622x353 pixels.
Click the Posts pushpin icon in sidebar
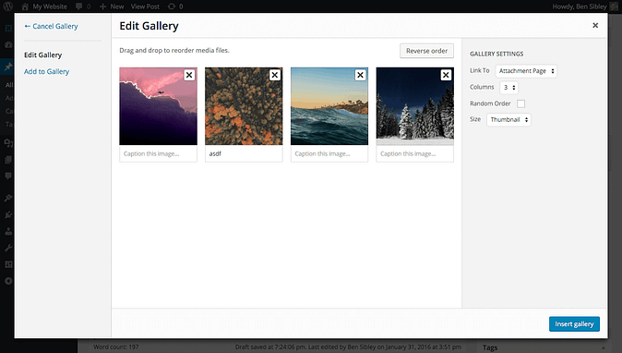pyautogui.click(x=8, y=67)
